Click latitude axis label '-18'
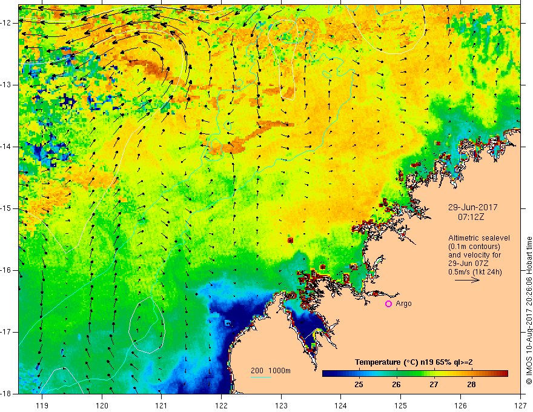The width and height of the screenshot is (533, 412). tap(7, 394)
